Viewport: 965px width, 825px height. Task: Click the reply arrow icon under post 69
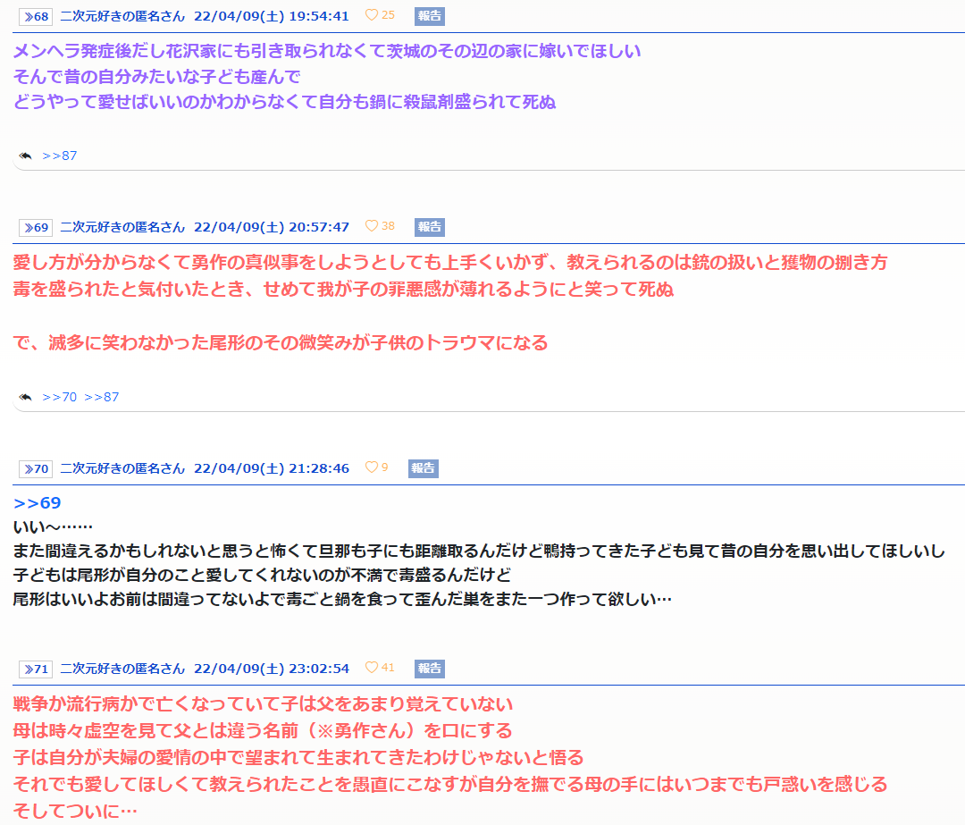(x=25, y=397)
